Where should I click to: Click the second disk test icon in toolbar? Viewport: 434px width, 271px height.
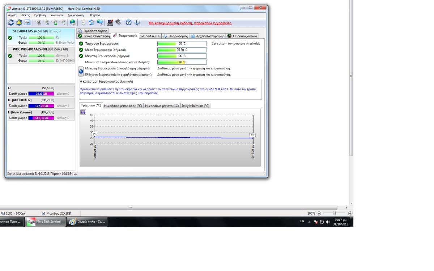[46, 22]
